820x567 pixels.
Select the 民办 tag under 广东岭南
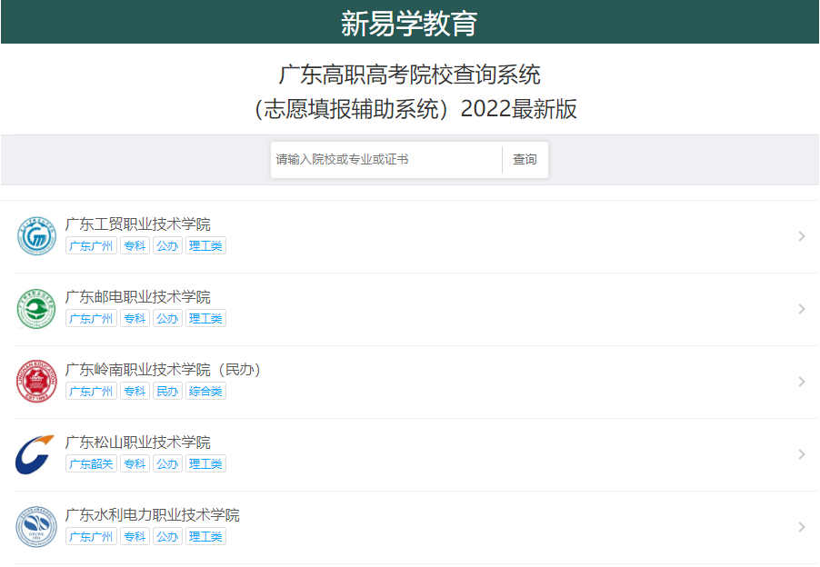click(x=167, y=391)
